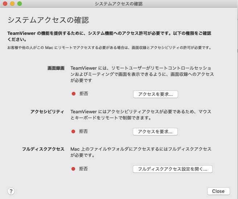Click the large heading システムアクセスの確認

click(x=48, y=20)
